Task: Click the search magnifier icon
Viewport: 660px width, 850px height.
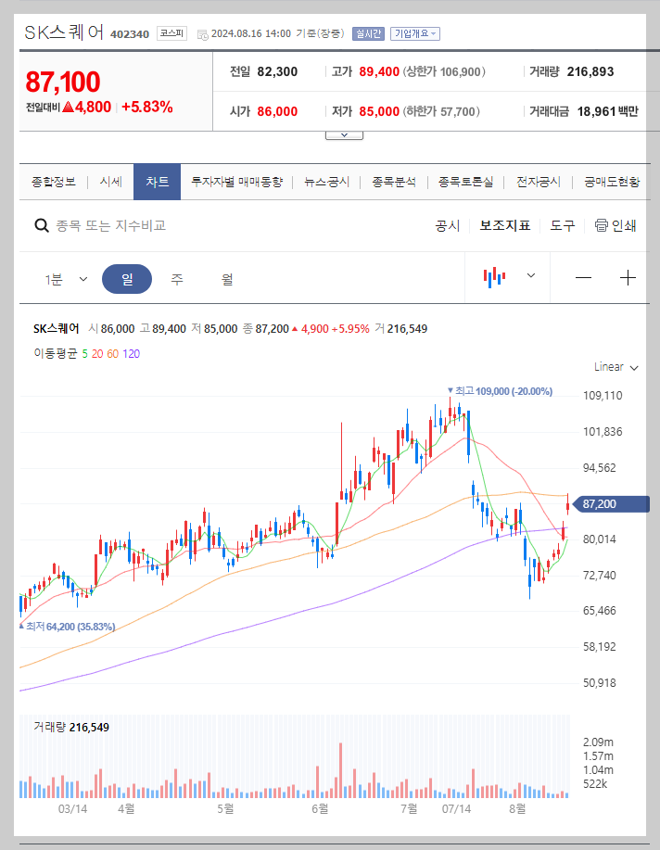Action: 42,225
